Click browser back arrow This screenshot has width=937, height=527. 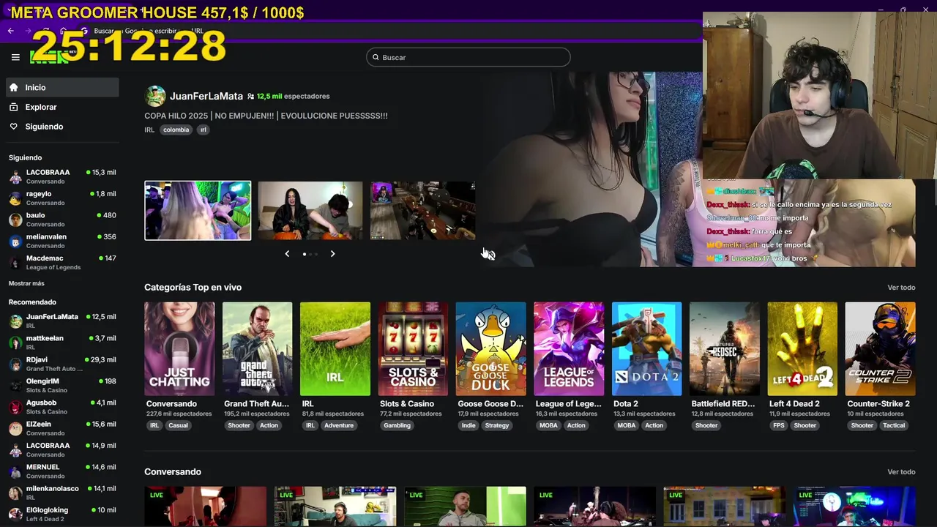click(11, 31)
